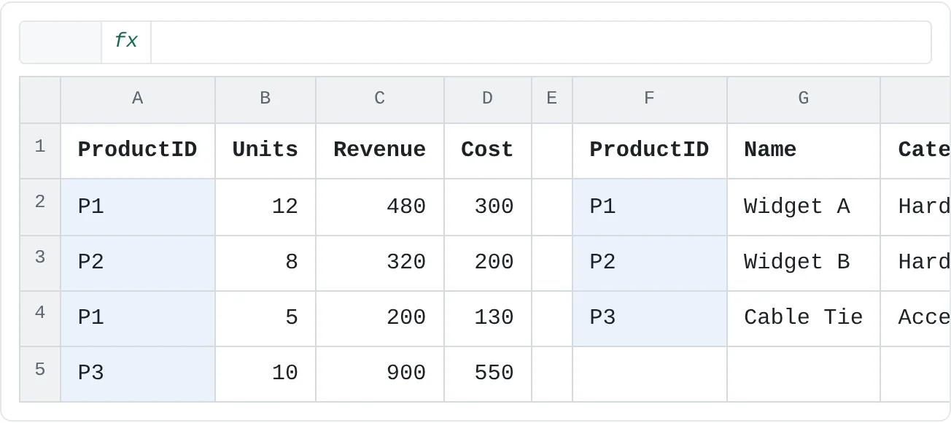Click the select-all corner cell
This screenshot has height=423, width=951.
pos(40,99)
